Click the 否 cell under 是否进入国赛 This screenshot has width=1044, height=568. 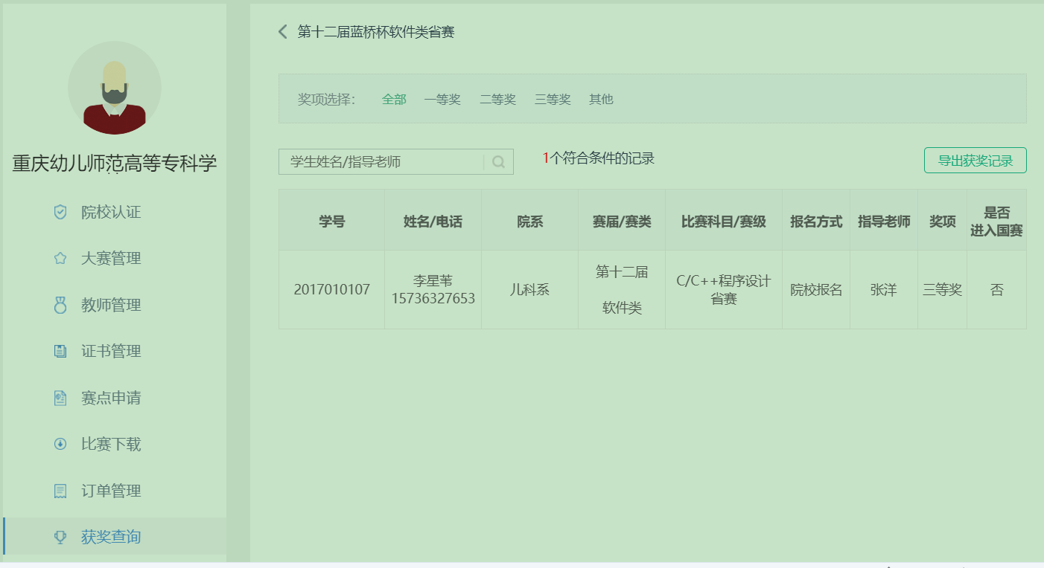point(997,290)
